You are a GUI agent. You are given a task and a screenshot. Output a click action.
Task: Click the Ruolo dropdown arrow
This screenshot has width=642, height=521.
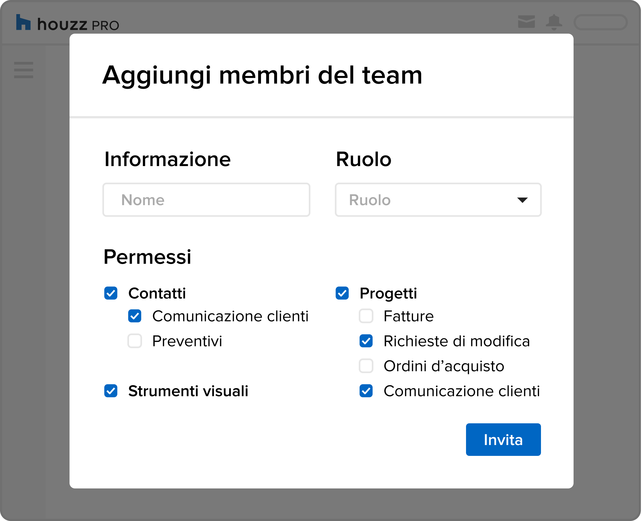click(x=523, y=200)
